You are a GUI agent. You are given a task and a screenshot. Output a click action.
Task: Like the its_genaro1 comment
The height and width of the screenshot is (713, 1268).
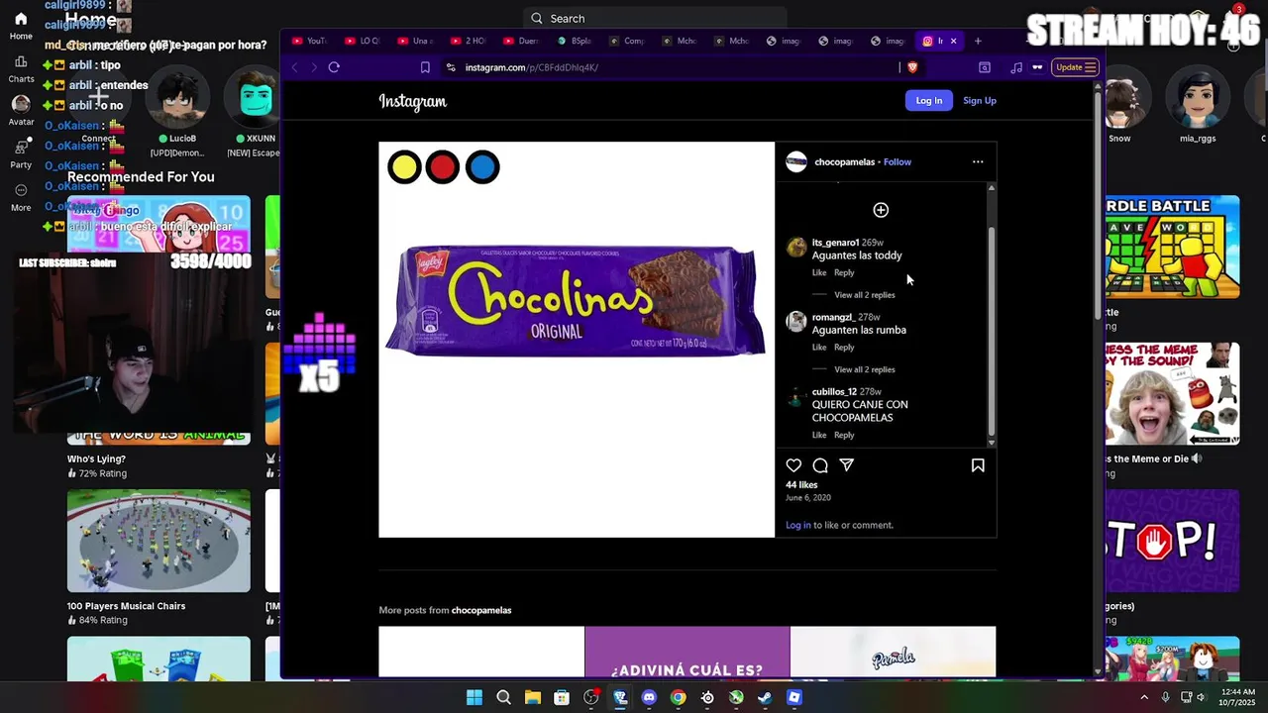(819, 272)
